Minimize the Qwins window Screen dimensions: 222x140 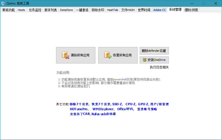tap(192, 3)
